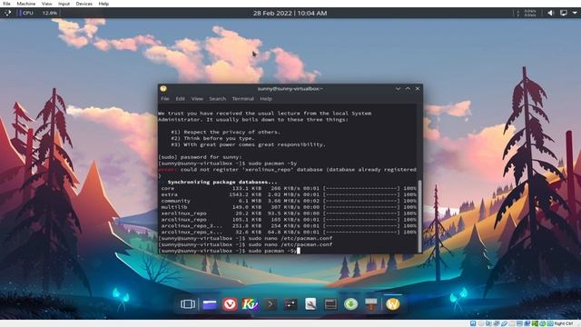581x327 pixels.
Task: Click the green download arrow dock icon
Action: click(x=350, y=304)
